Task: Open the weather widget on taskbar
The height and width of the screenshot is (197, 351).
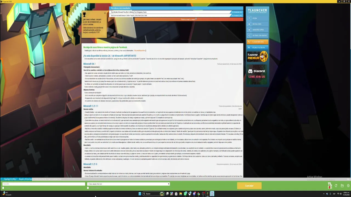Action: coord(7,194)
